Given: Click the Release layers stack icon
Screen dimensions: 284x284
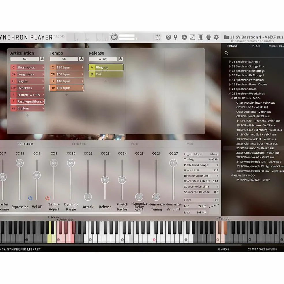Looking at the screenshot, I should pyautogui.click(x=121, y=59).
